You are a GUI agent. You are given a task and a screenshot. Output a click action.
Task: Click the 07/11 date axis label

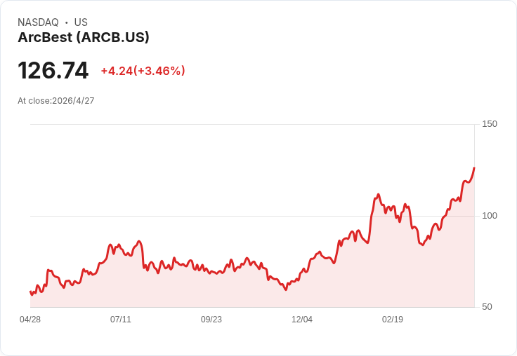tap(121, 319)
